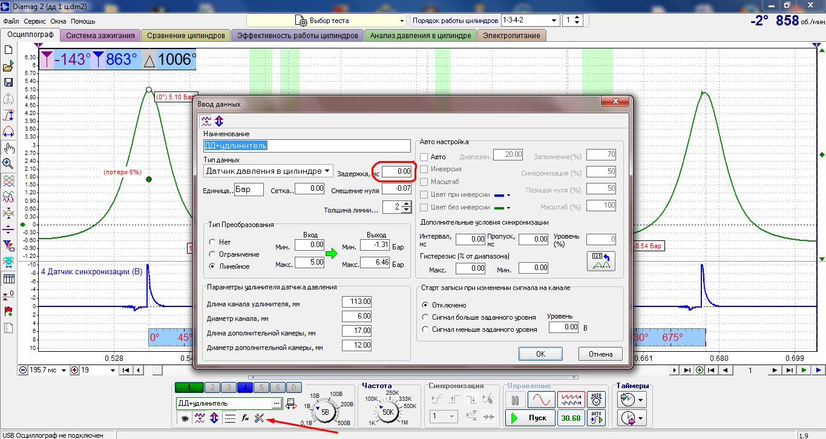Click the fx function icon
Screen dimensions: 826x439
pyautogui.click(x=245, y=418)
